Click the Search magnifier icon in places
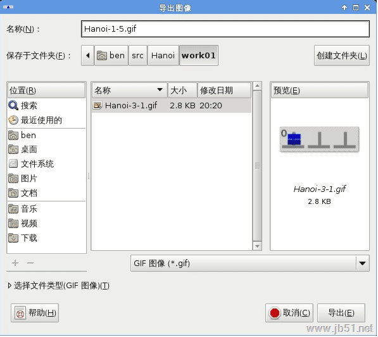 tap(13, 105)
